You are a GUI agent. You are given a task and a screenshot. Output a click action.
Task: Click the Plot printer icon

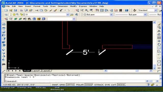pos(21,10)
